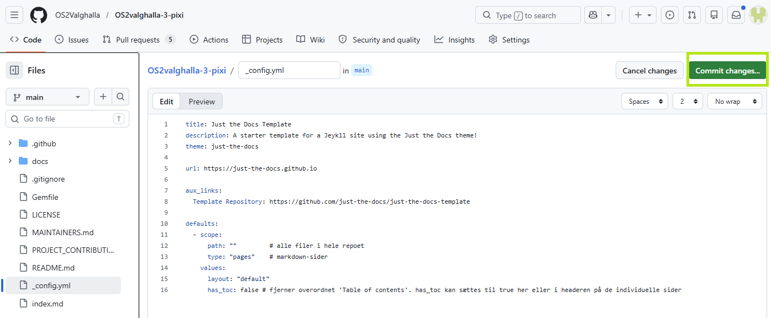The image size is (771, 318).
Task: Open the indent size 2 dropdown
Action: (688, 102)
